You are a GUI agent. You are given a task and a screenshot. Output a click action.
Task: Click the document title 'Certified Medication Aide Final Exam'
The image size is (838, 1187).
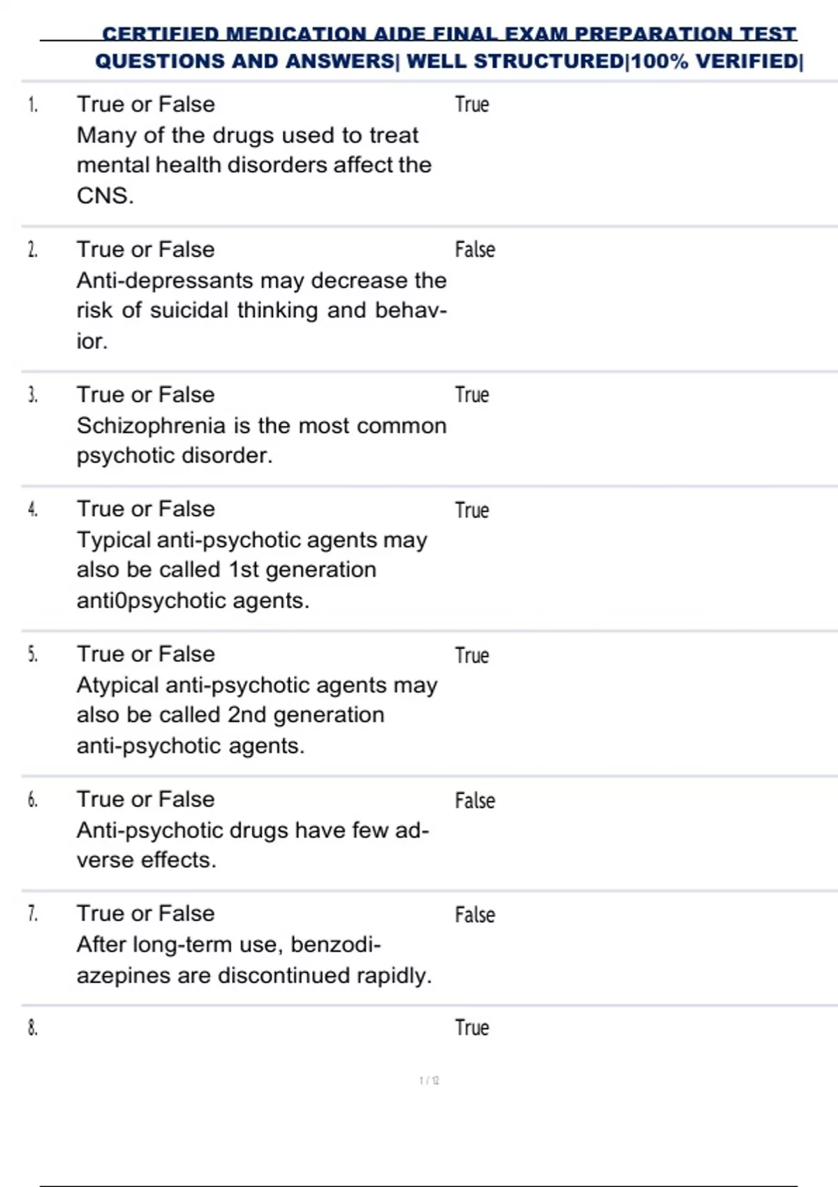pyautogui.click(x=449, y=34)
